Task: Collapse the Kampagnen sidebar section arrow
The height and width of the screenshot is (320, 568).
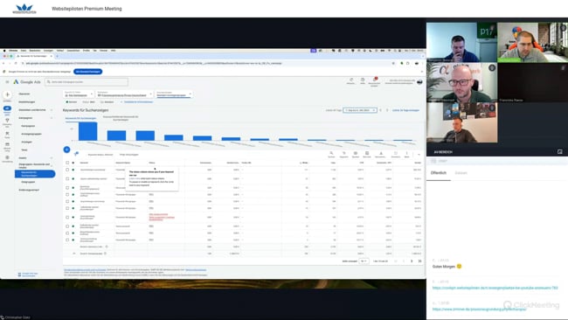Action: pyautogui.click(x=52, y=118)
